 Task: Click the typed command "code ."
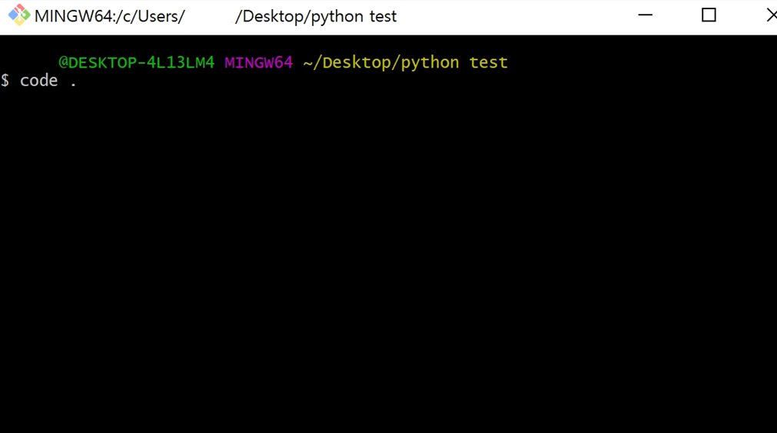coord(48,81)
